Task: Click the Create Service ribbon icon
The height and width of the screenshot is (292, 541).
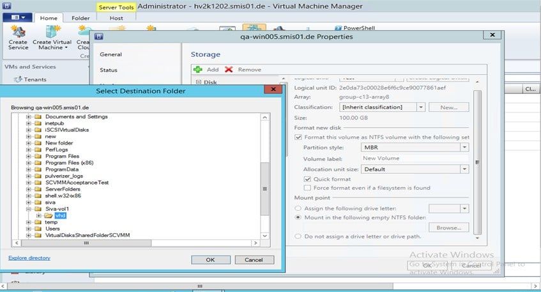Action: tap(18, 31)
